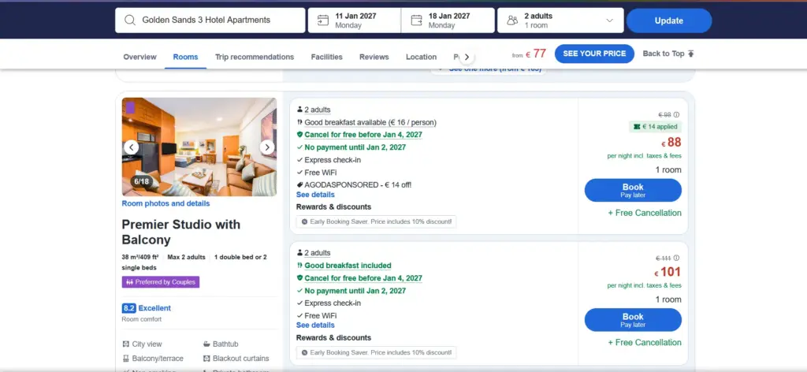
Task: Click the Blackout curtains icon
Action: tap(207, 359)
